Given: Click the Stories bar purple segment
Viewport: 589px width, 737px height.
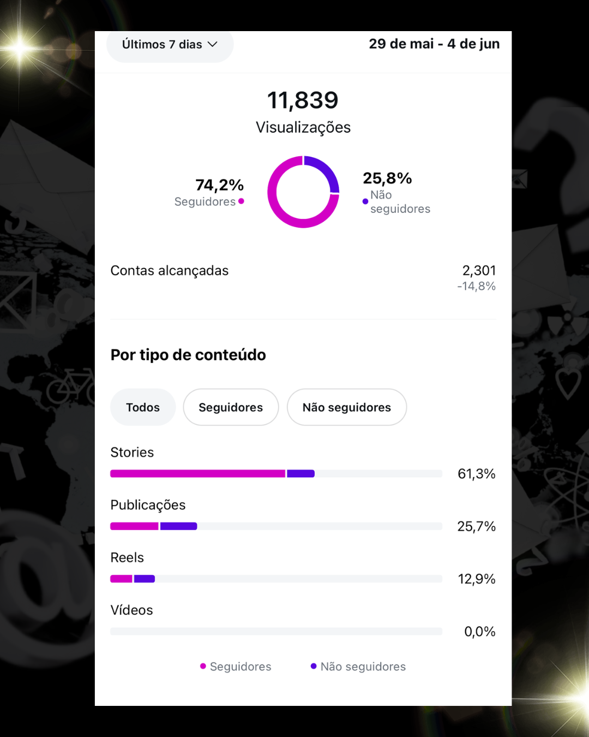Looking at the screenshot, I should click(x=301, y=473).
